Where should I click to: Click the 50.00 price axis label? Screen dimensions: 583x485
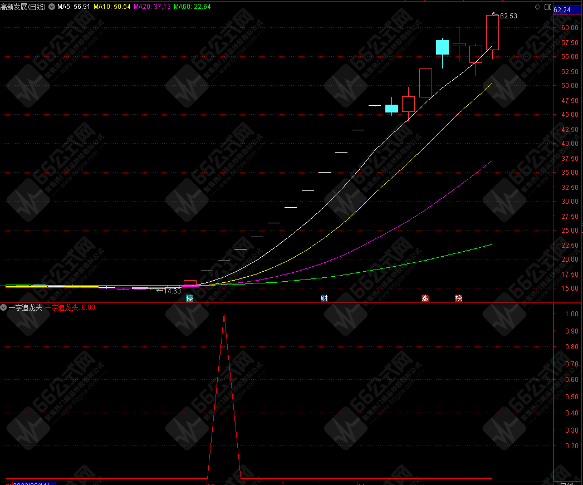pos(570,86)
